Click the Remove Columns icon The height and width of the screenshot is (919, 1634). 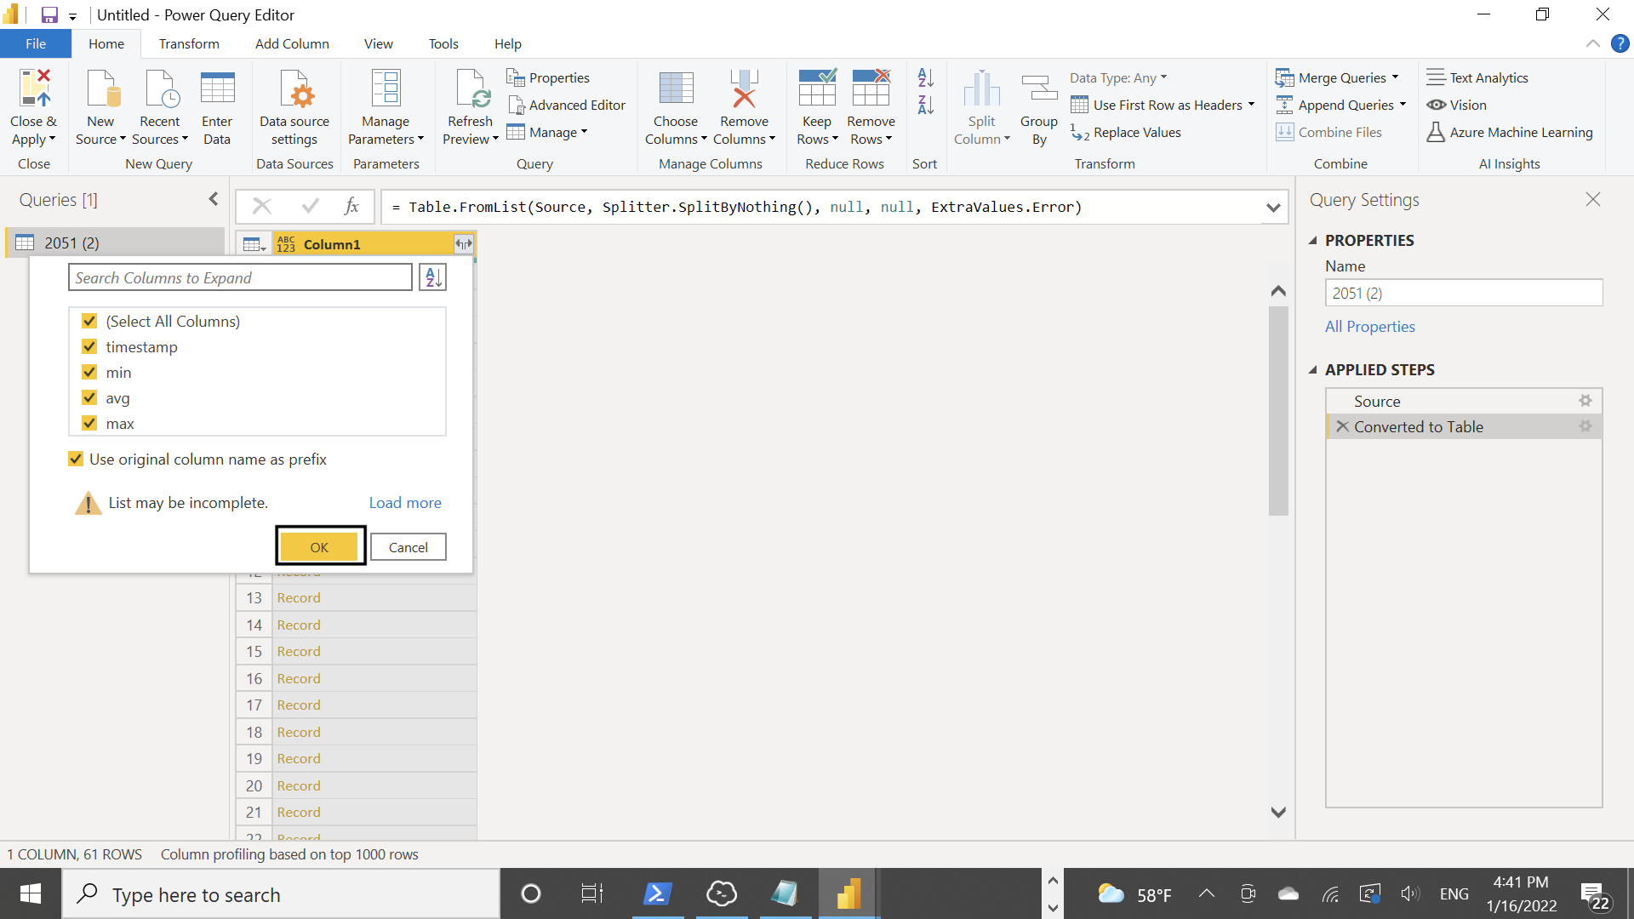[x=744, y=88]
